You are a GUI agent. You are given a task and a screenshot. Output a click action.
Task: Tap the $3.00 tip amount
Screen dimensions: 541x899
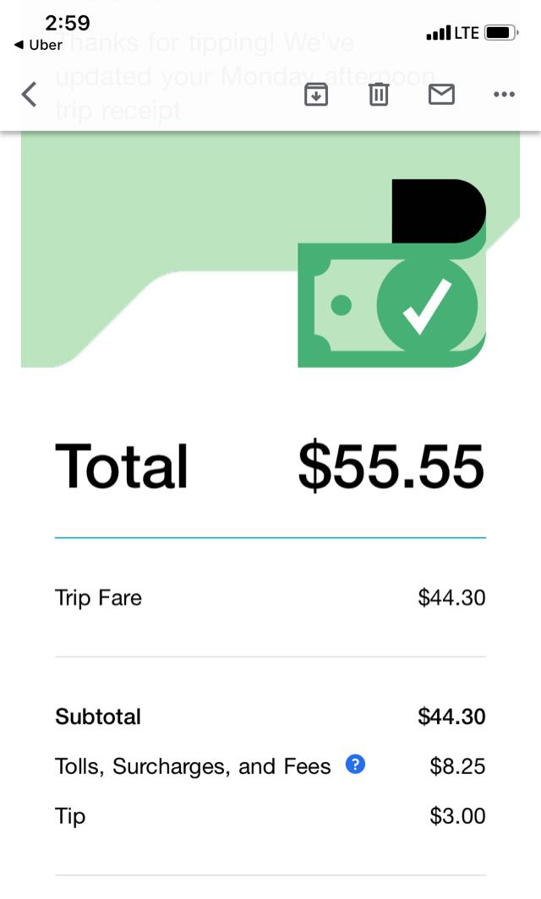click(457, 816)
